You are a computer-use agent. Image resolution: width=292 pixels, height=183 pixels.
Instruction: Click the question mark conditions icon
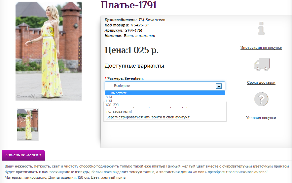coord(261,99)
